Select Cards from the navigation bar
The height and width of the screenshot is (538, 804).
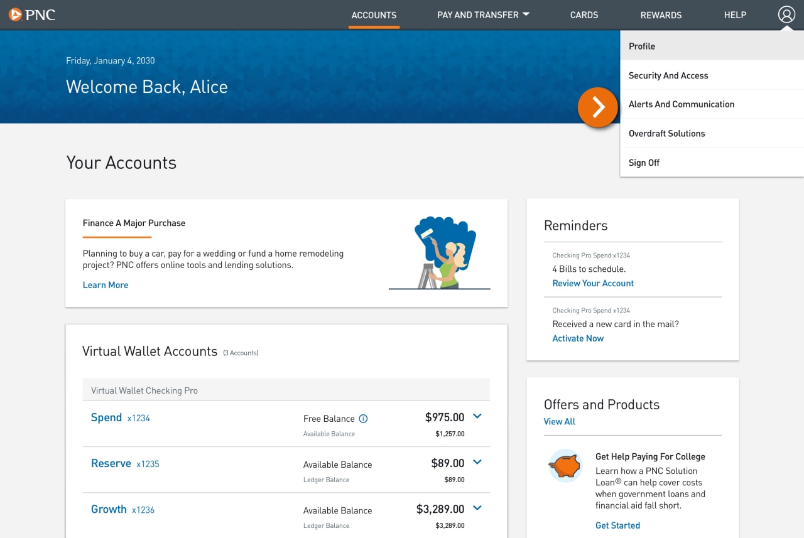584,14
